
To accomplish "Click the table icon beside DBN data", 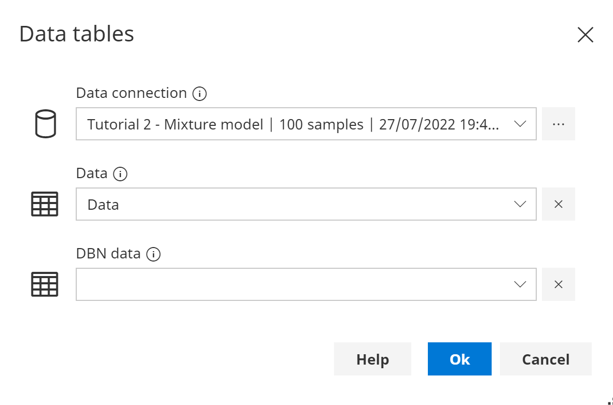I will click(45, 284).
